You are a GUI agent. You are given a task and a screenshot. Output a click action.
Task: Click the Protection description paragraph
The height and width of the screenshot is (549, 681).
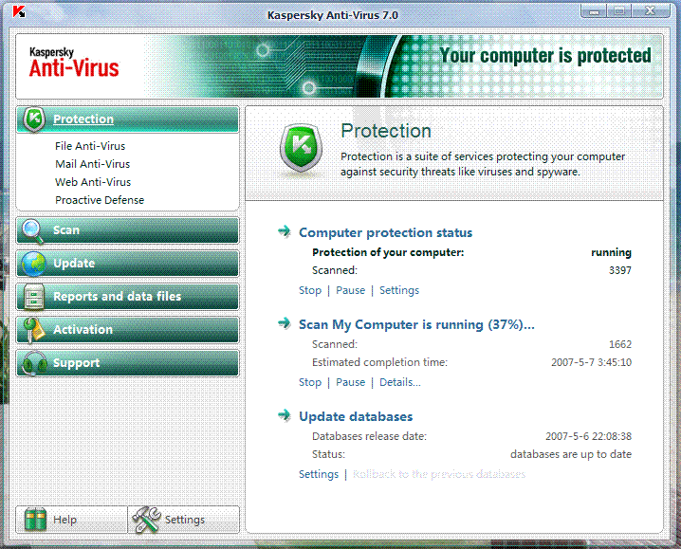point(483,164)
